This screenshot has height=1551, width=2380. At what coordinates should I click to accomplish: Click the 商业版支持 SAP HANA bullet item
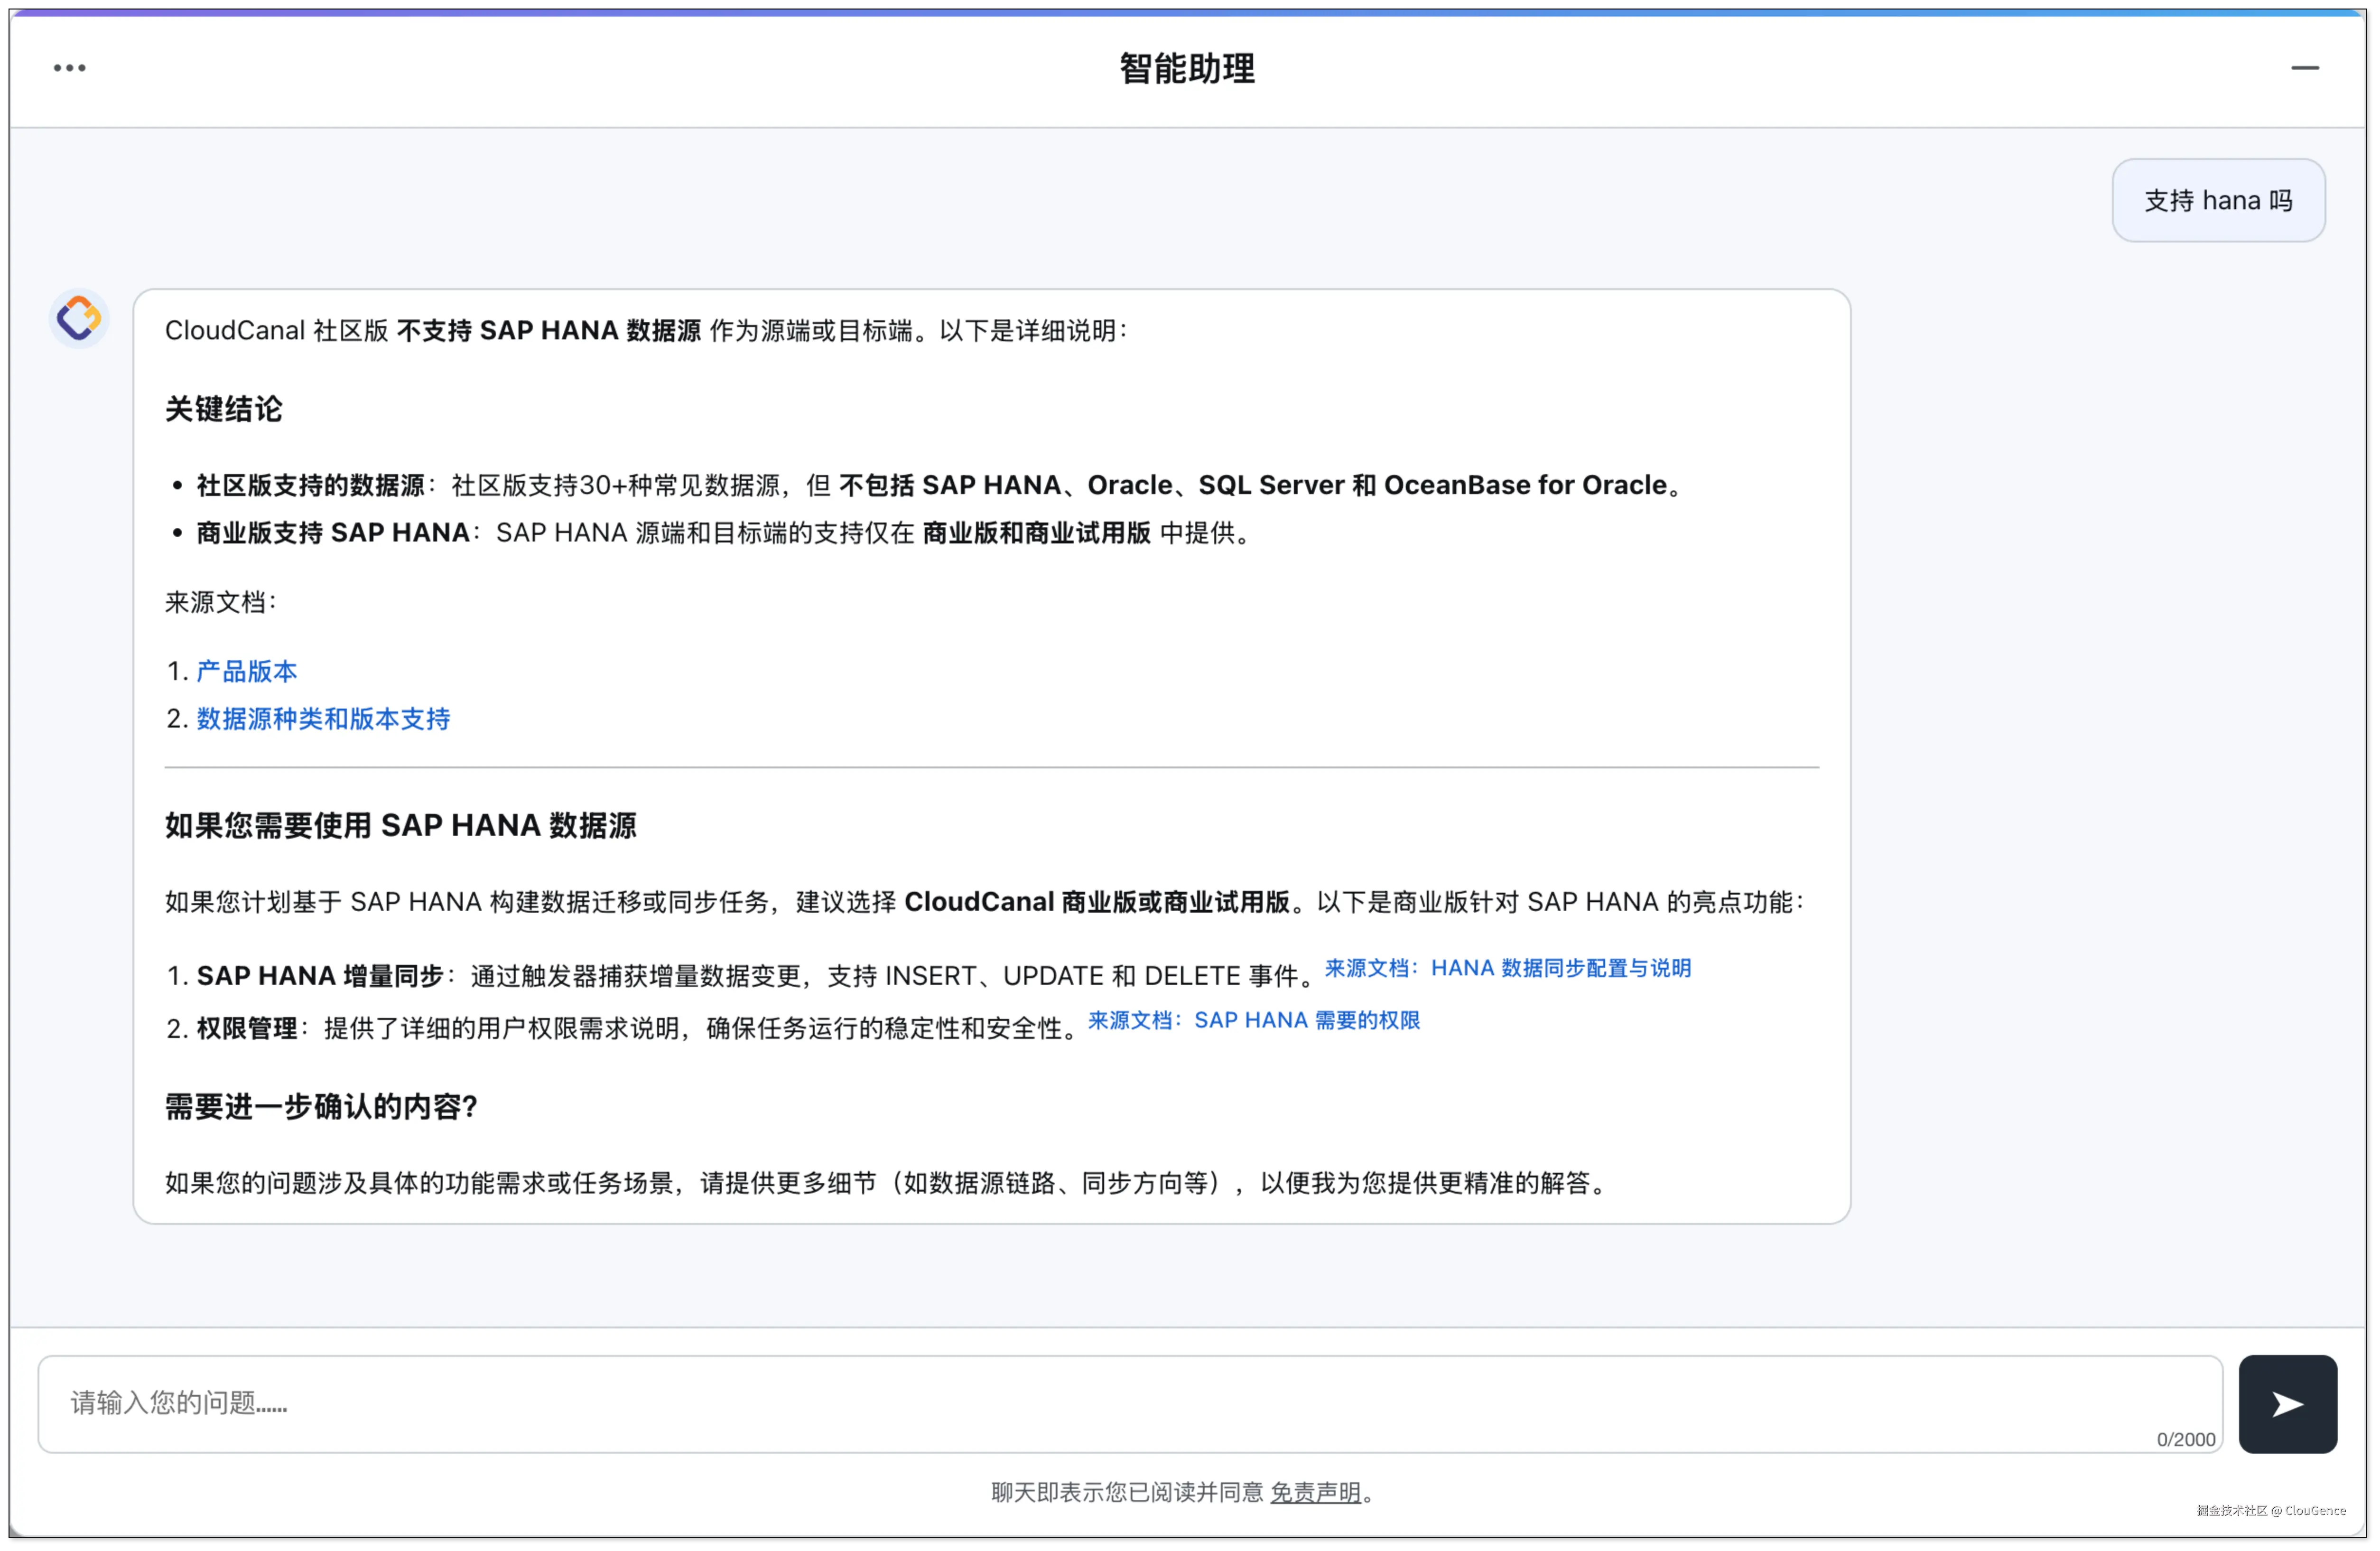click(x=332, y=533)
